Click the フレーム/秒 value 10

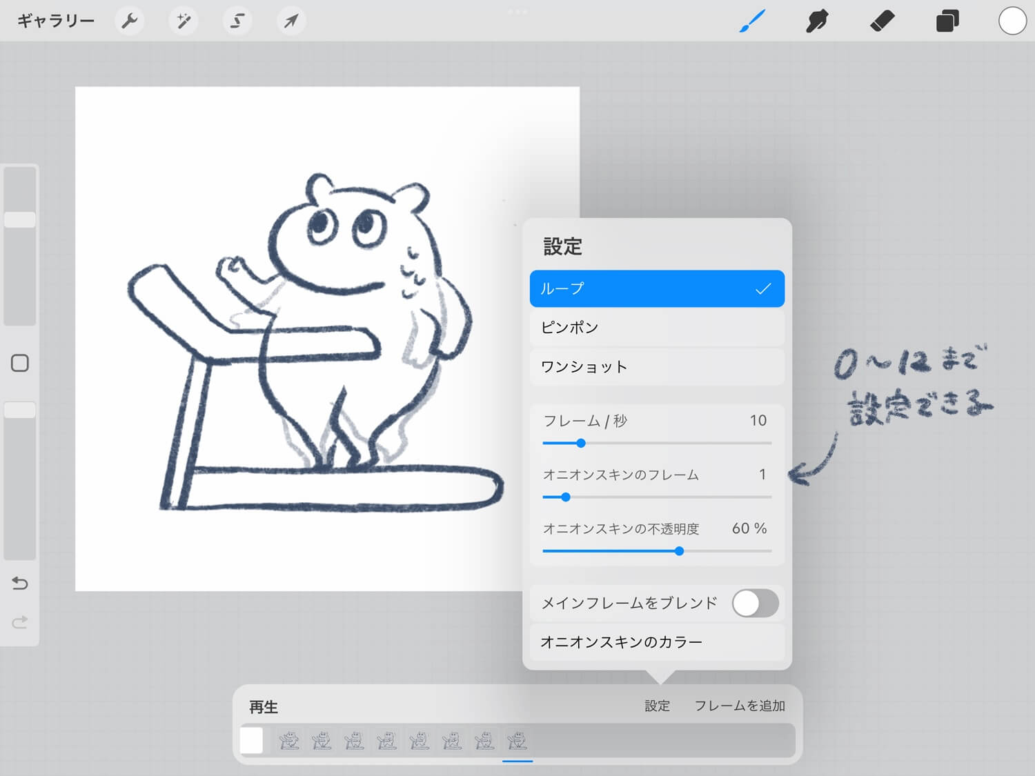tap(758, 420)
